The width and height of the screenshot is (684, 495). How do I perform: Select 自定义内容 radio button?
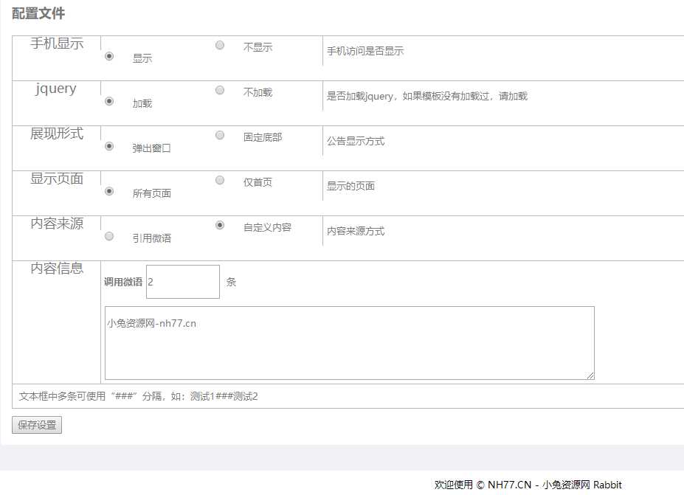coord(219,226)
